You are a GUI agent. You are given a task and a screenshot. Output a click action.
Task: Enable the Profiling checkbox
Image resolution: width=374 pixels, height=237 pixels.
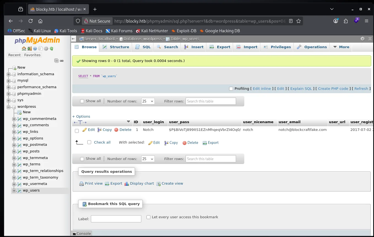click(x=231, y=89)
